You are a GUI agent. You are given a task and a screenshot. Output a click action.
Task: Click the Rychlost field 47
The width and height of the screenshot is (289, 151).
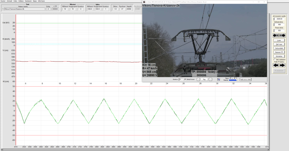coord(122,9)
